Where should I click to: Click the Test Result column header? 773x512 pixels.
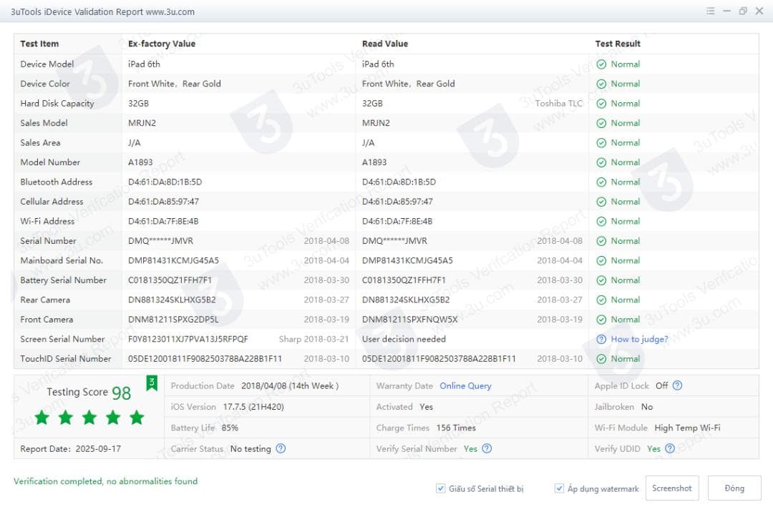pyautogui.click(x=617, y=44)
